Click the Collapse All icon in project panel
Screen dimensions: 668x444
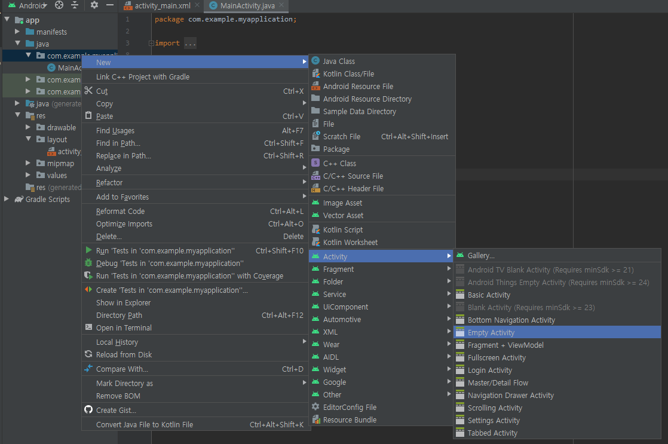(75, 5)
